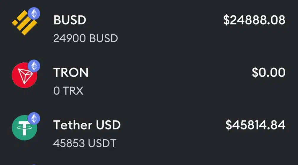298x165 pixels.
Task: Select the 24900 BUSD balance text
Action: [86, 38]
